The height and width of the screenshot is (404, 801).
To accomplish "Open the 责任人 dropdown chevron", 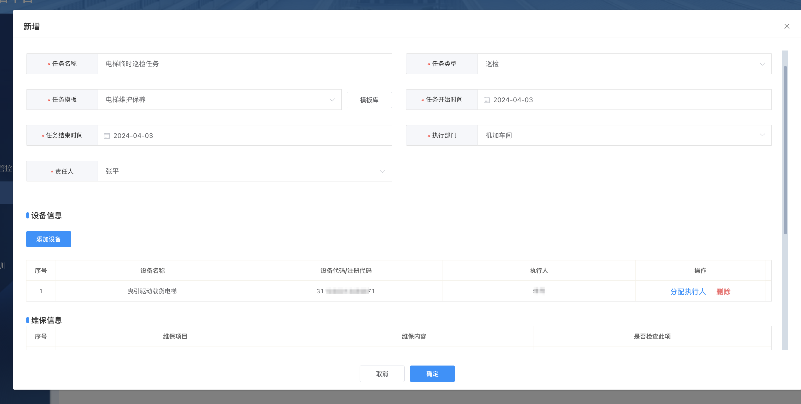I will 382,171.
